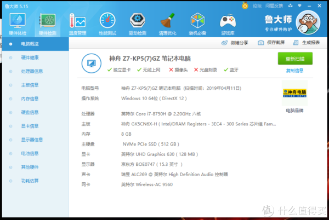This screenshot has height=220, width=329.
Task: Select 功耗估算 power estimate item
Action: click(30, 181)
